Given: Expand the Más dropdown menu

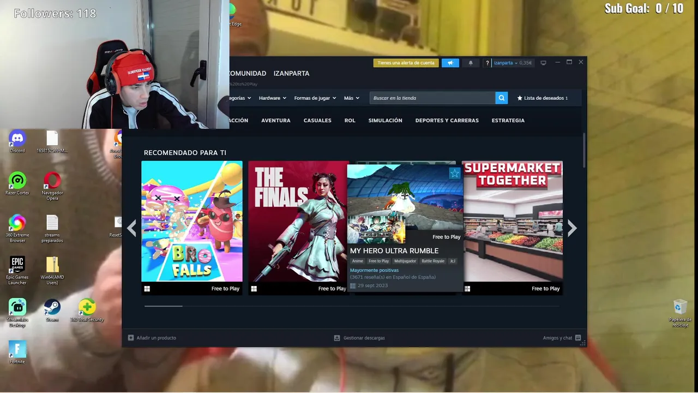Looking at the screenshot, I should (x=351, y=98).
